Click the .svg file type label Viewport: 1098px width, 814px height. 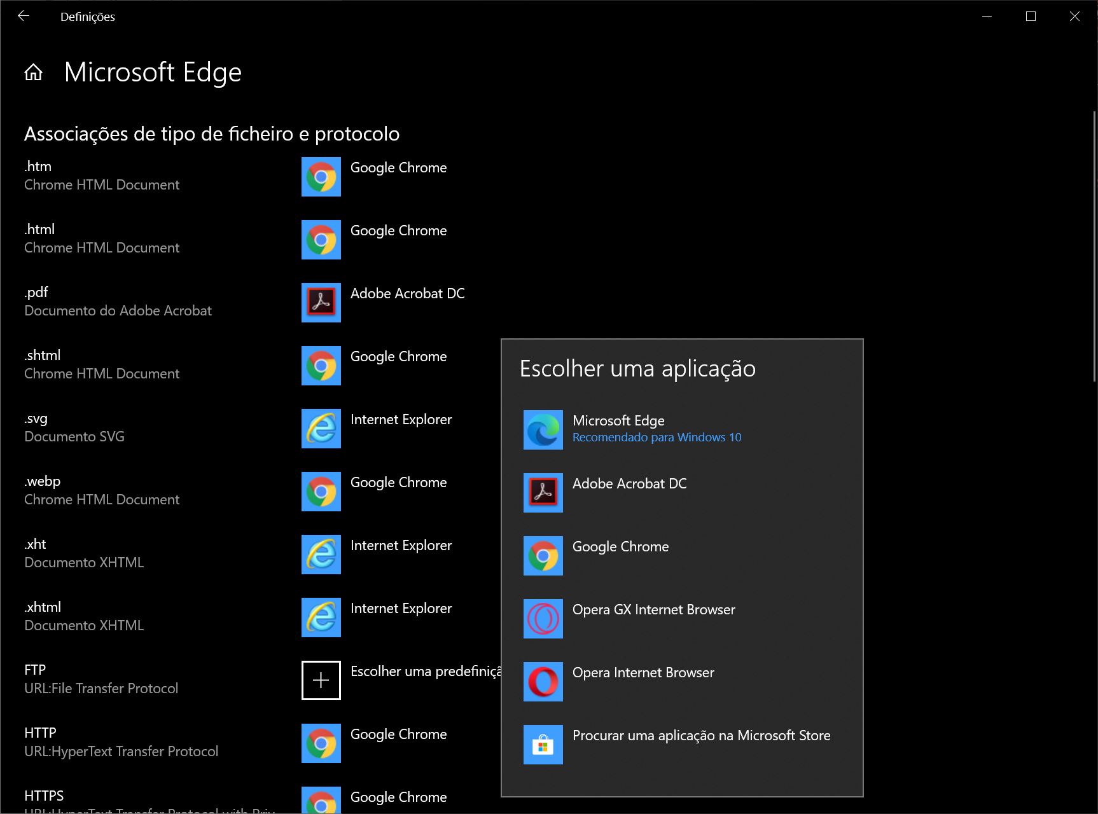[x=36, y=418]
